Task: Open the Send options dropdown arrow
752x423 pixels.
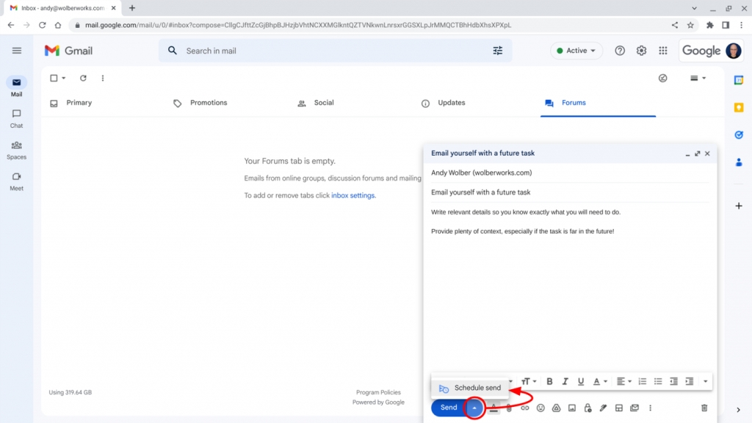Action: 474,408
